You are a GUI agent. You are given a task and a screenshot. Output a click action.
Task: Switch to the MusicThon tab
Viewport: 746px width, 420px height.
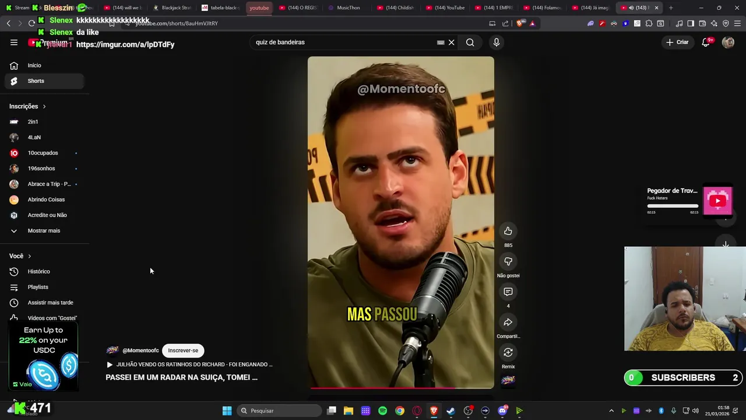click(347, 8)
